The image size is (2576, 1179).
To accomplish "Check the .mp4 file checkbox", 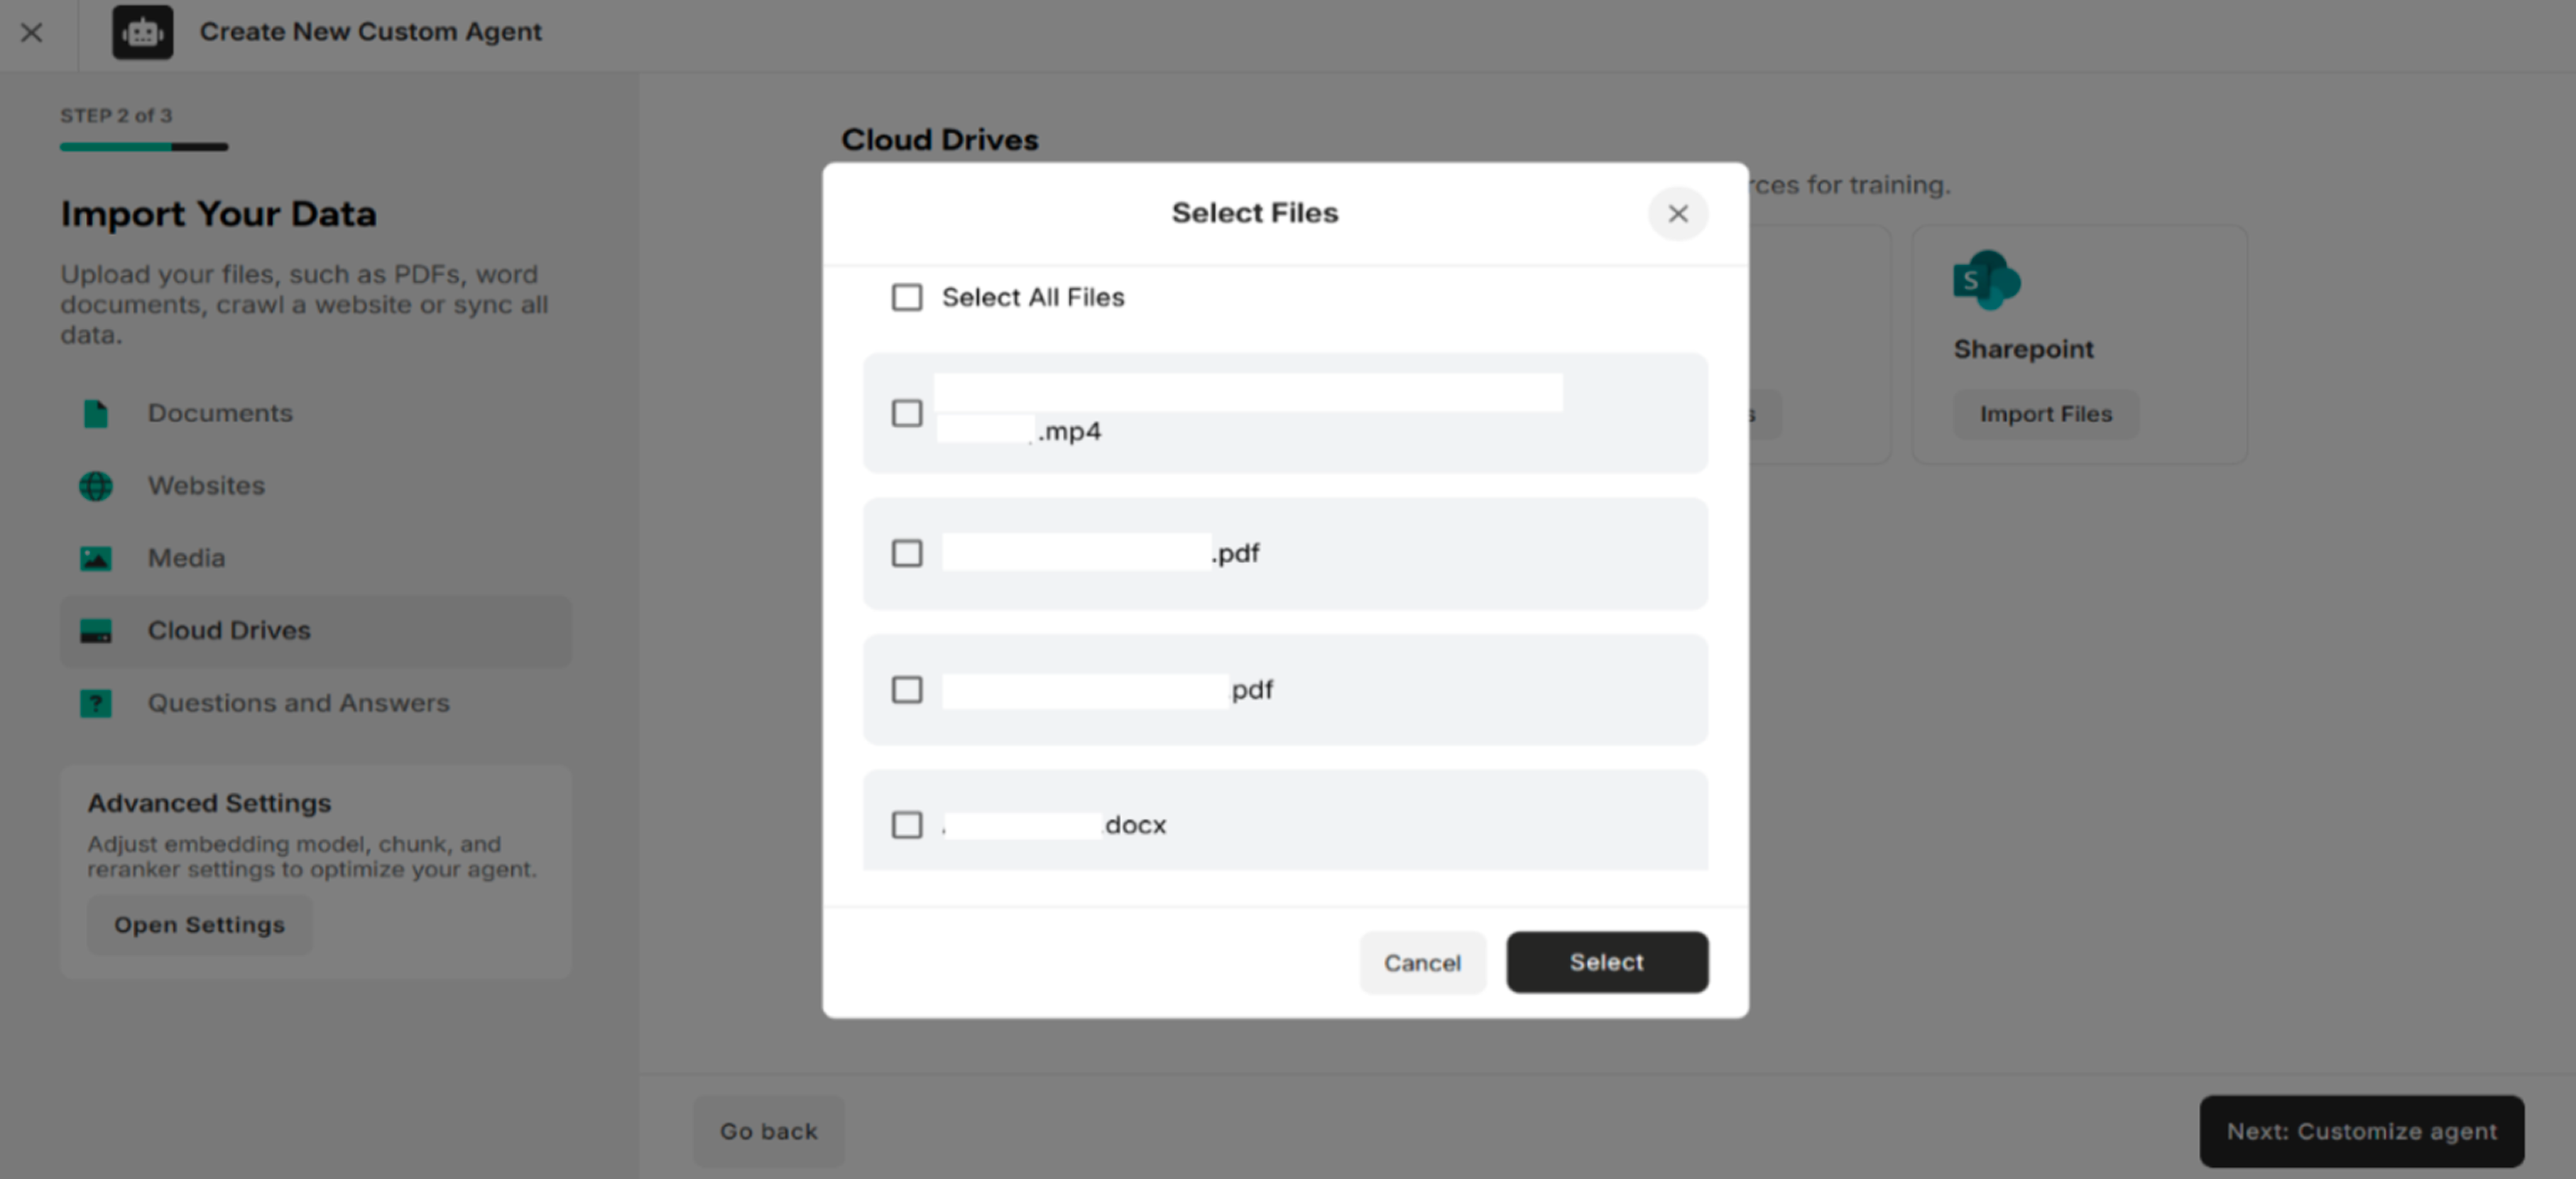I will click(906, 413).
